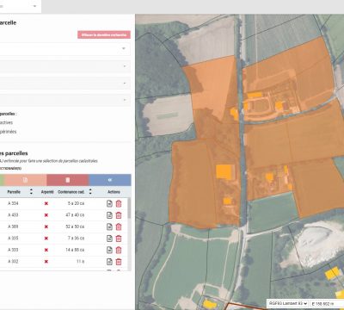Open document for parcel A 332
Screen dimensions: 344x310
coord(109,262)
